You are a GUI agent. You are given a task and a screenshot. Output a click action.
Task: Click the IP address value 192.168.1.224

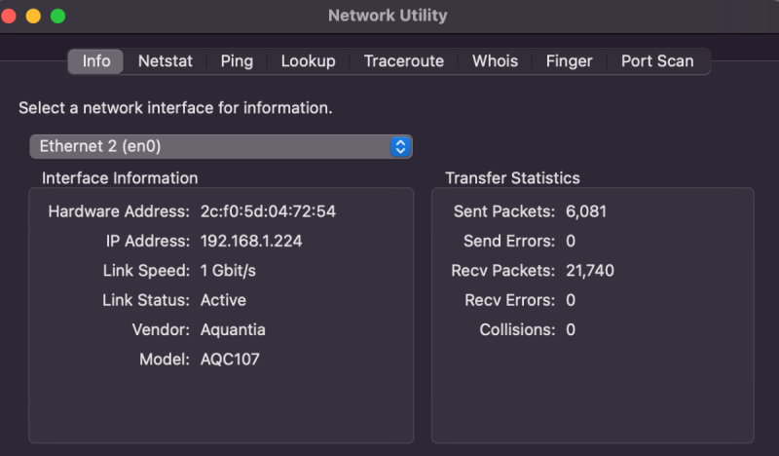click(x=251, y=241)
